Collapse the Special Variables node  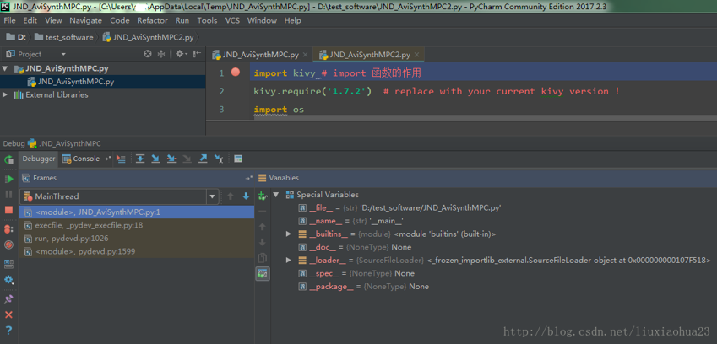pyautogui.click(x=275, y=195)
